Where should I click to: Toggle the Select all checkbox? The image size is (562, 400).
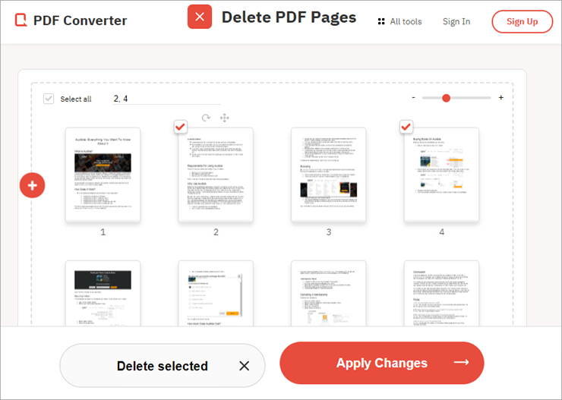49,99
